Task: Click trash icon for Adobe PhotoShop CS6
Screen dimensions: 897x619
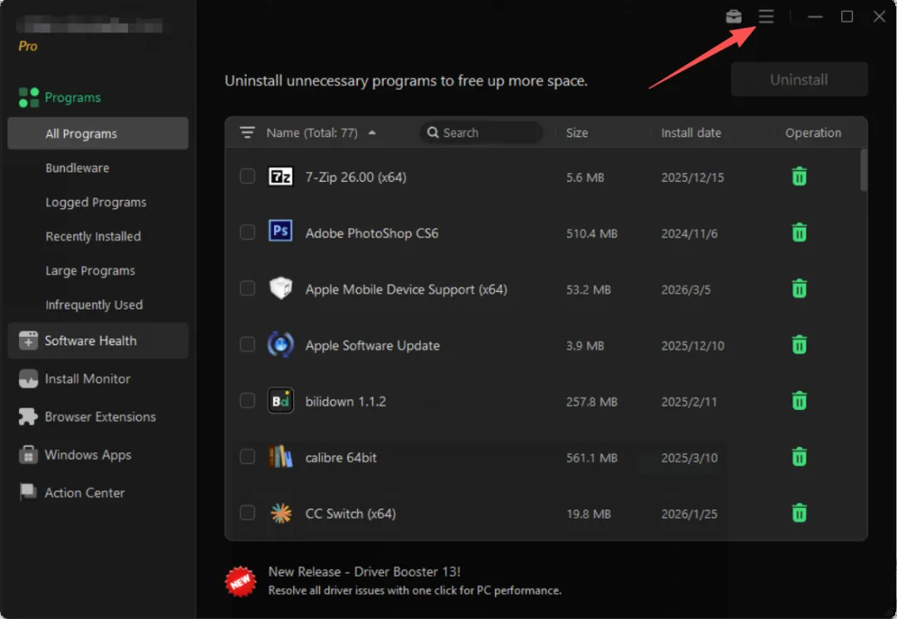Action: 799,232
